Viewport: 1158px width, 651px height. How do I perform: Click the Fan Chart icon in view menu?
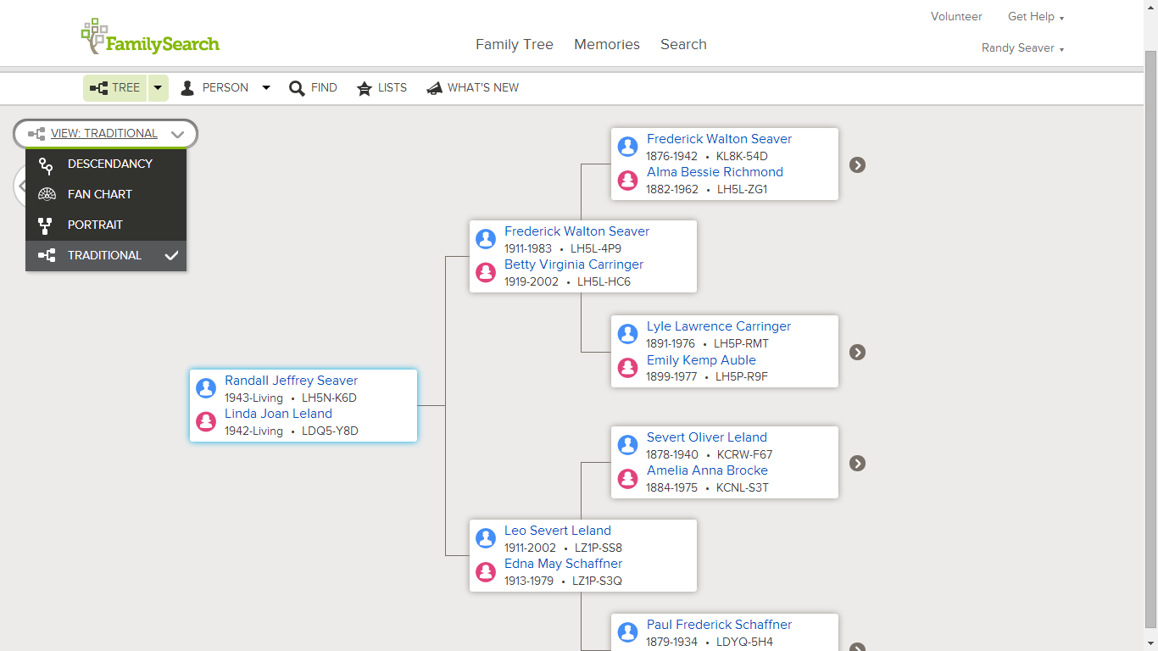pos(46,194)
